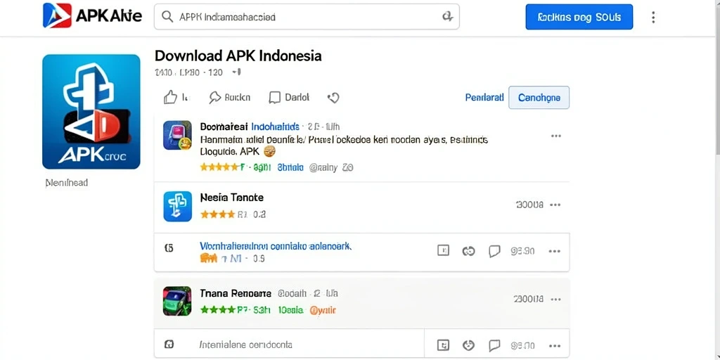Click the 'Indoharirlds' link
Viewport: 720px width, 360px height.
[276, 127]
